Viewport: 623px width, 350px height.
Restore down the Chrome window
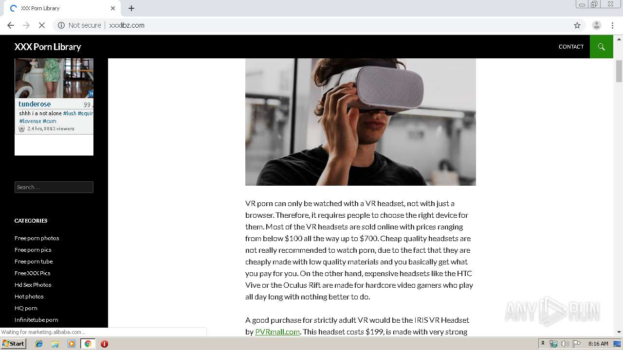pyautogui.click(x=594, y=4)
